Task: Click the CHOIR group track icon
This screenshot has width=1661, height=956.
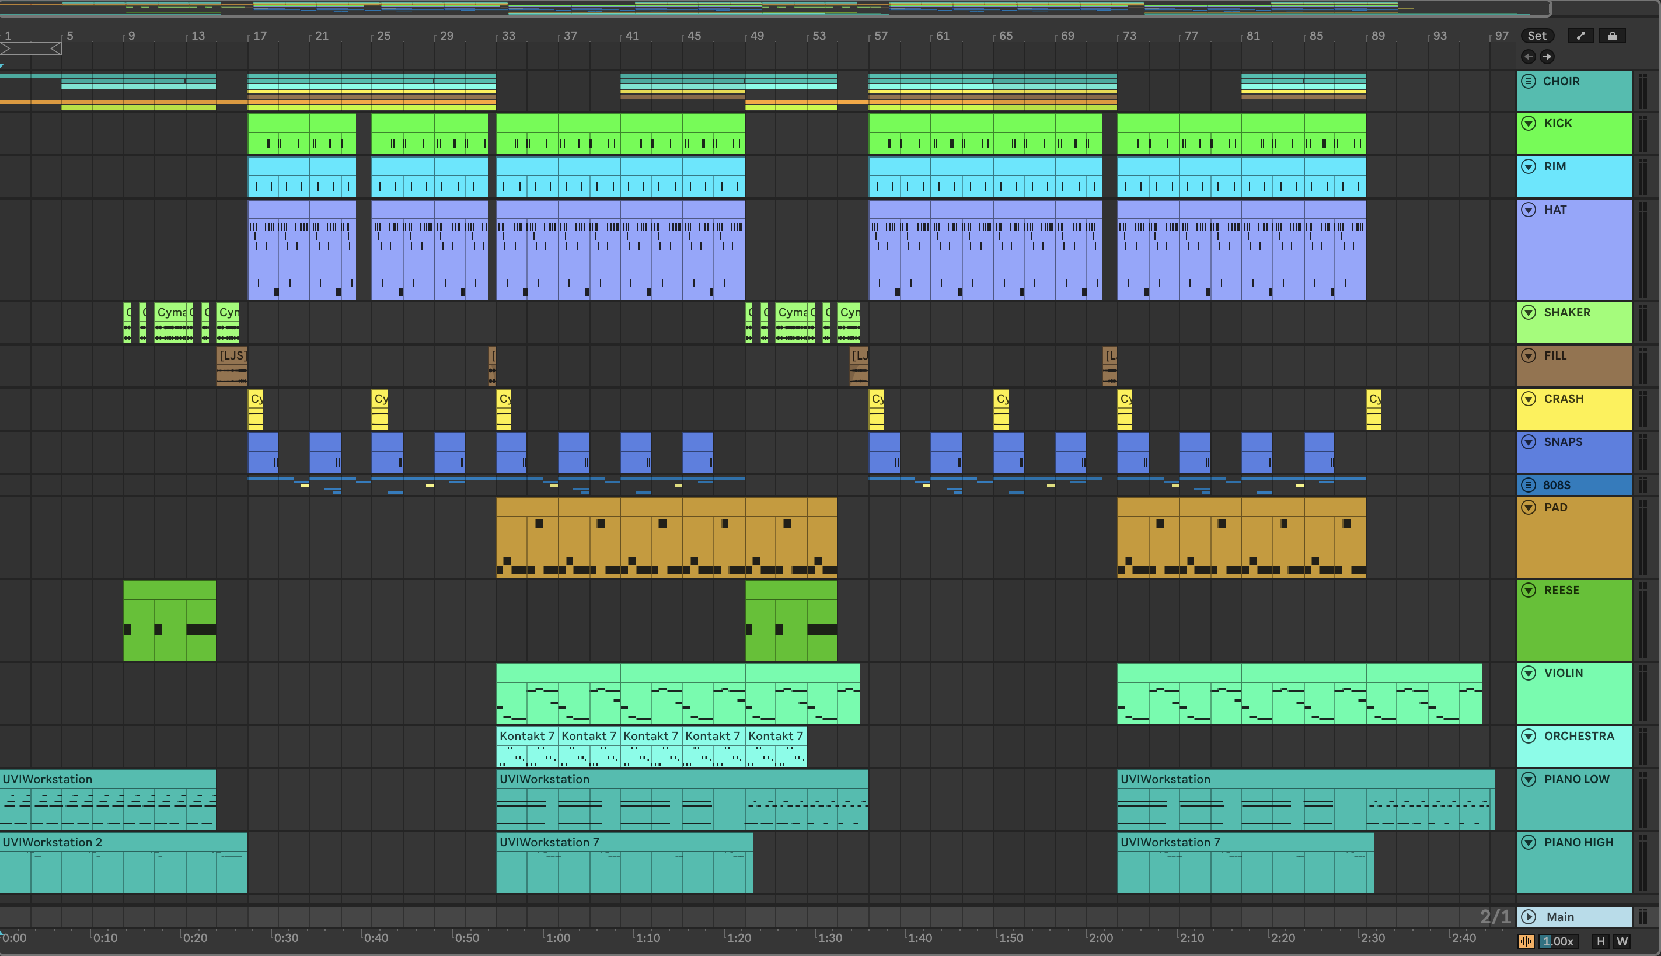Action: tap(1529, 82)
